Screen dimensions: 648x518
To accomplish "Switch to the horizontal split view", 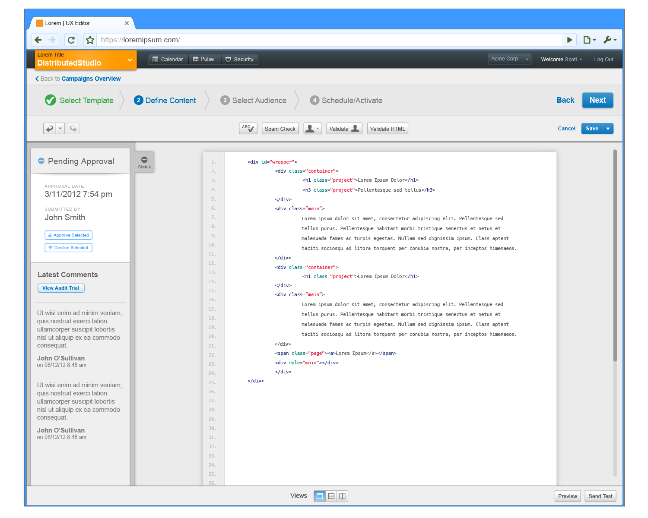I will tap(331, 496).
